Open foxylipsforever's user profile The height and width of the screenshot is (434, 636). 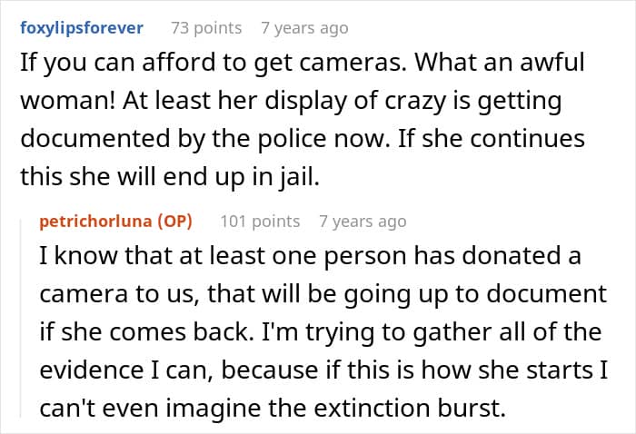coord(81,28)
